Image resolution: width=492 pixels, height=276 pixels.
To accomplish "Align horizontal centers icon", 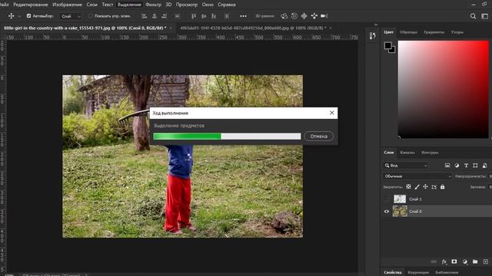I will 155,16.
